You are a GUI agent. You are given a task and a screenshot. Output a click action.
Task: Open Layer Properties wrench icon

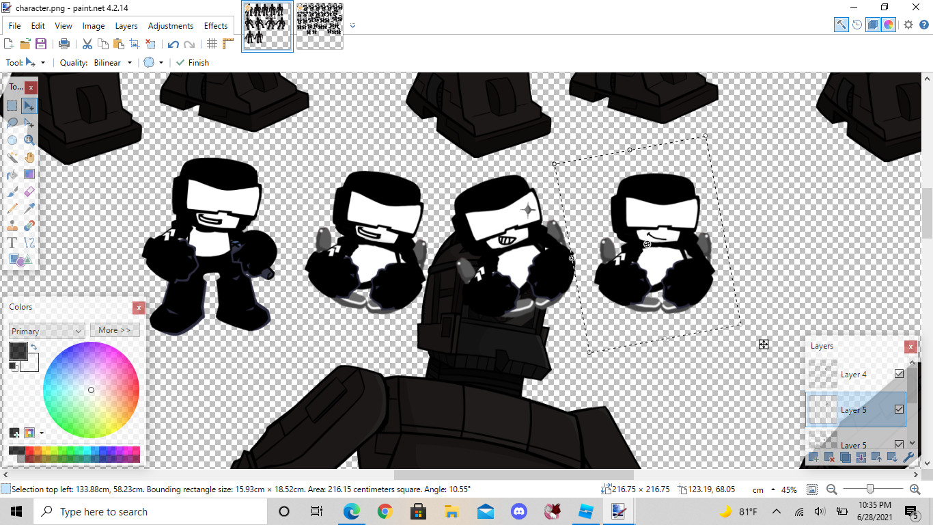908,457
